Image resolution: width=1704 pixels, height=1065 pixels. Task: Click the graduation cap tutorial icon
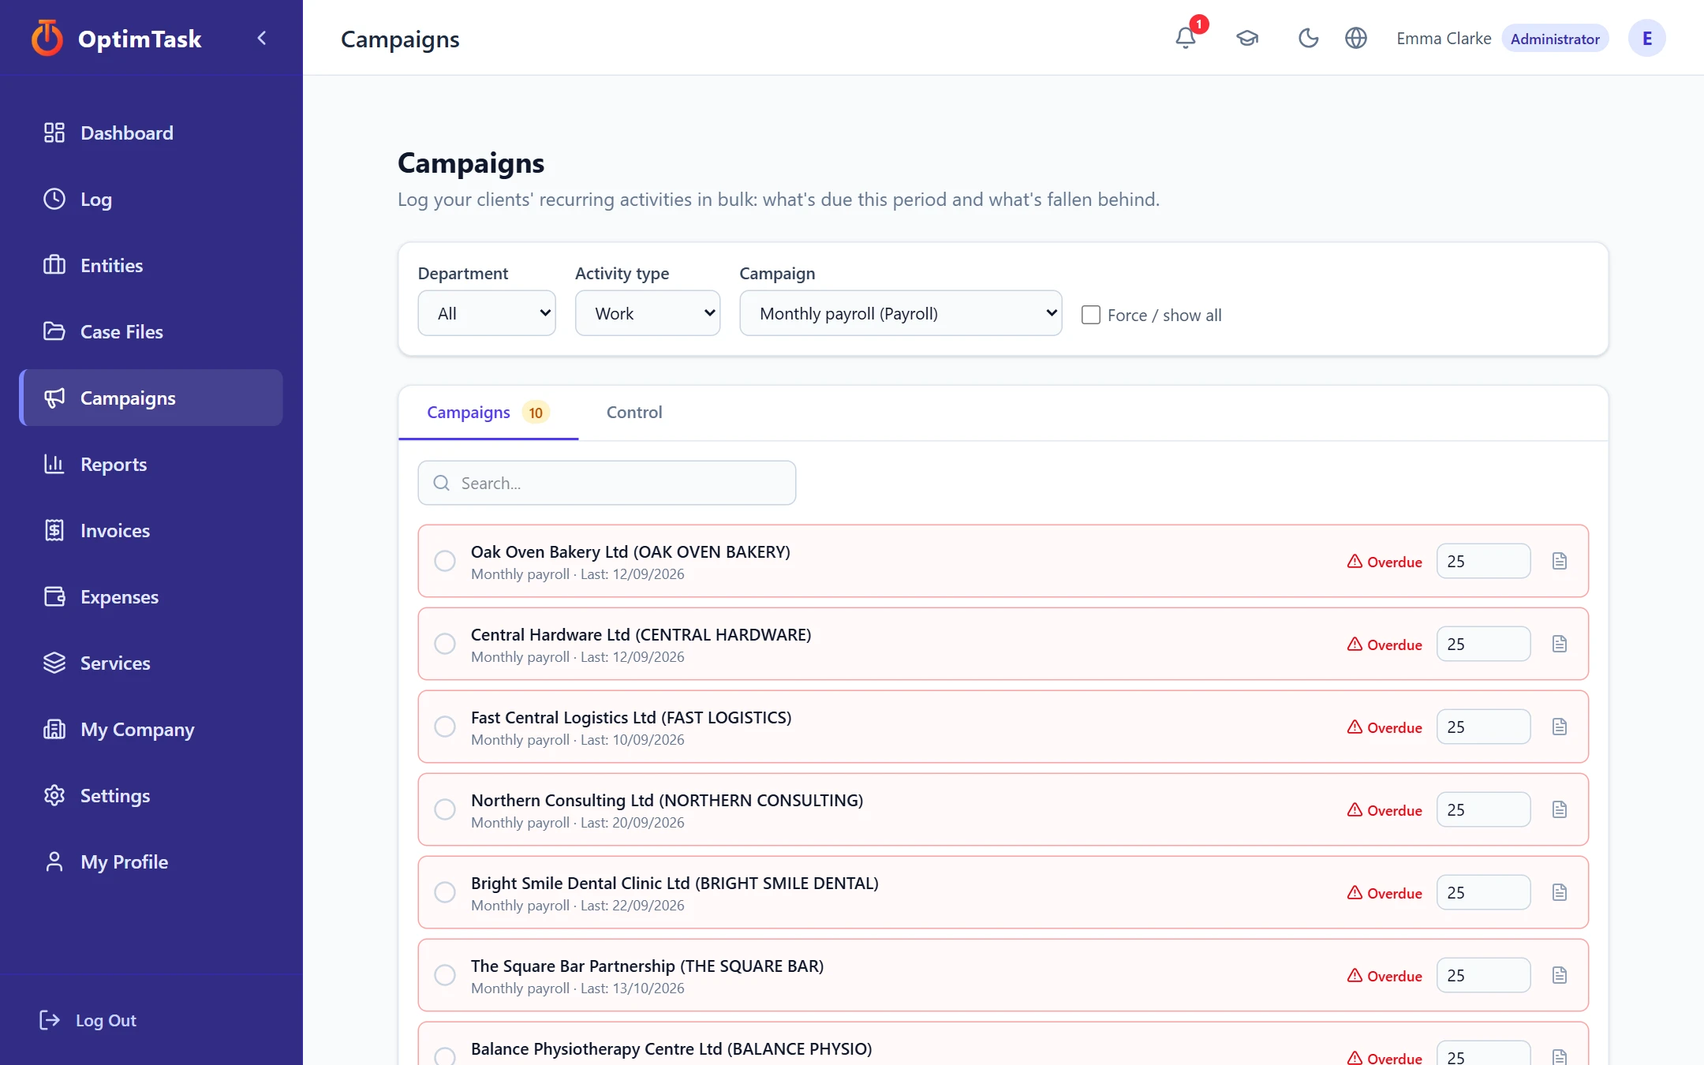point(1247,38)
